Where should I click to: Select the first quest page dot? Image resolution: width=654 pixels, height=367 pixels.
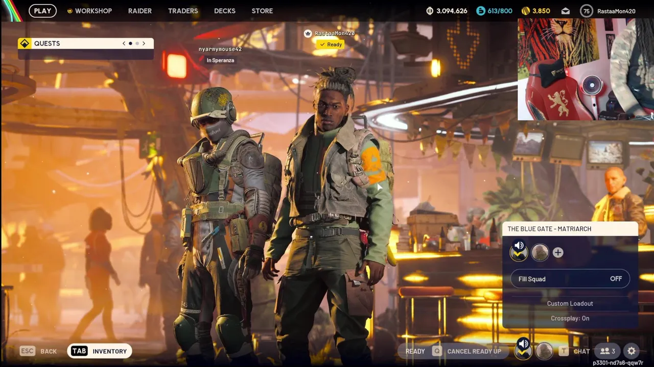coord(130,43)
